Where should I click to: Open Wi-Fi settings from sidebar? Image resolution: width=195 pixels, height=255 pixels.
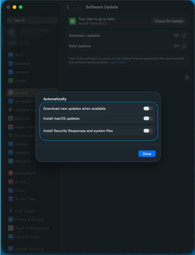coord(19,55)
